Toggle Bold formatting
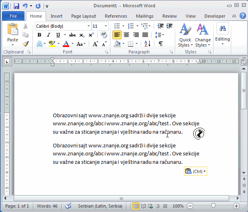The image size is (248, 212). click(39, 35)
